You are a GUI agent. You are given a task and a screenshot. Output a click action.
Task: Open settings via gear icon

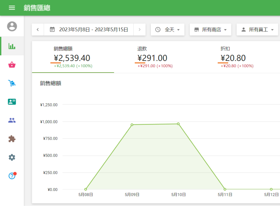coord(12,157)
